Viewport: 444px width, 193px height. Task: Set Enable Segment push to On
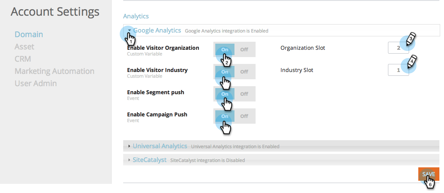tap(225, 94)
